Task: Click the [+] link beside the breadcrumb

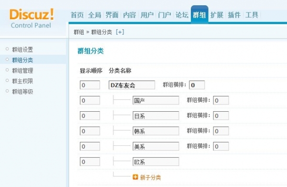Action: coord(120,32)
